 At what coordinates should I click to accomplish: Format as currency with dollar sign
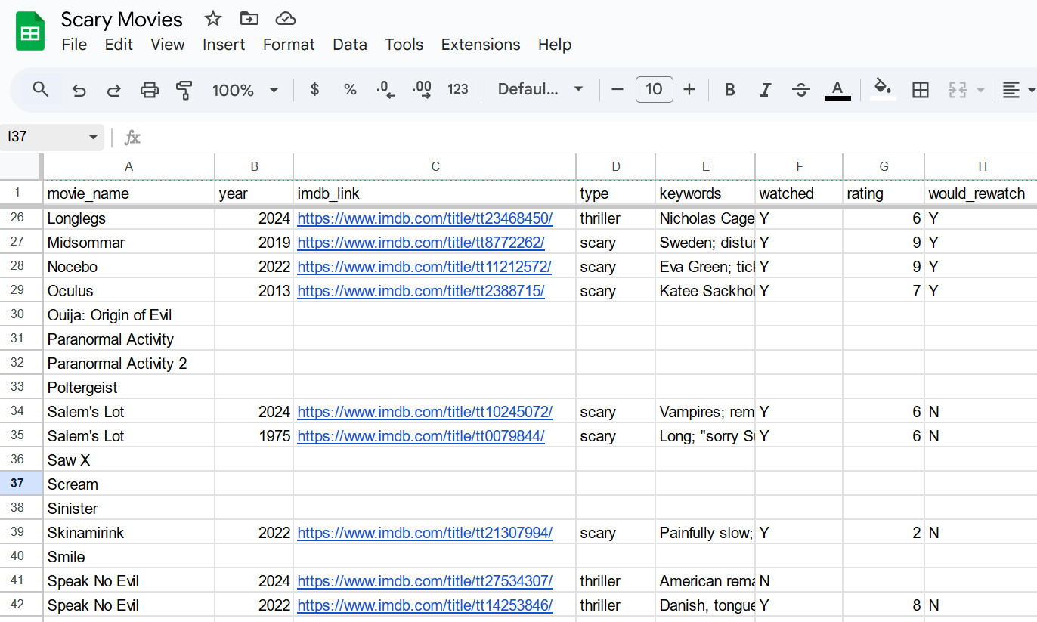(315, 90)
